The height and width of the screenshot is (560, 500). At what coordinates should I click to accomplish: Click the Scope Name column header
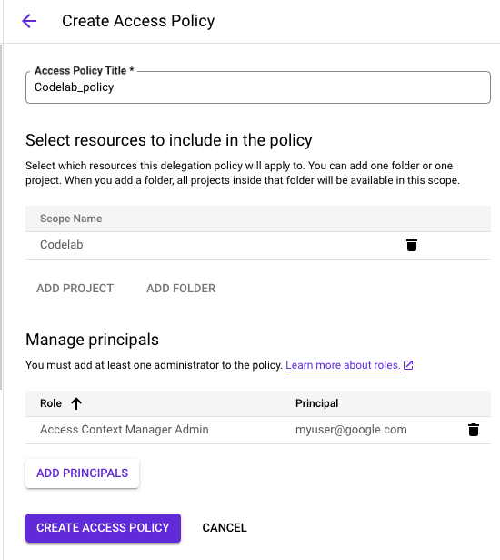71,219
